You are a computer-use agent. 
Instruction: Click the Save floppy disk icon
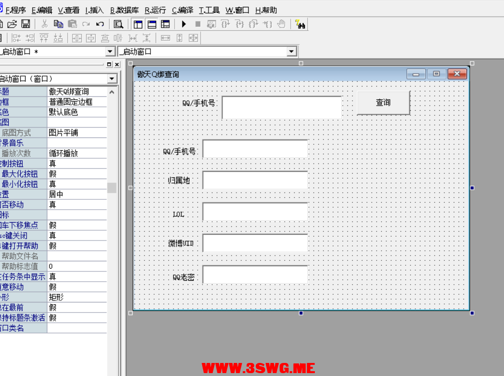[26, 24]
